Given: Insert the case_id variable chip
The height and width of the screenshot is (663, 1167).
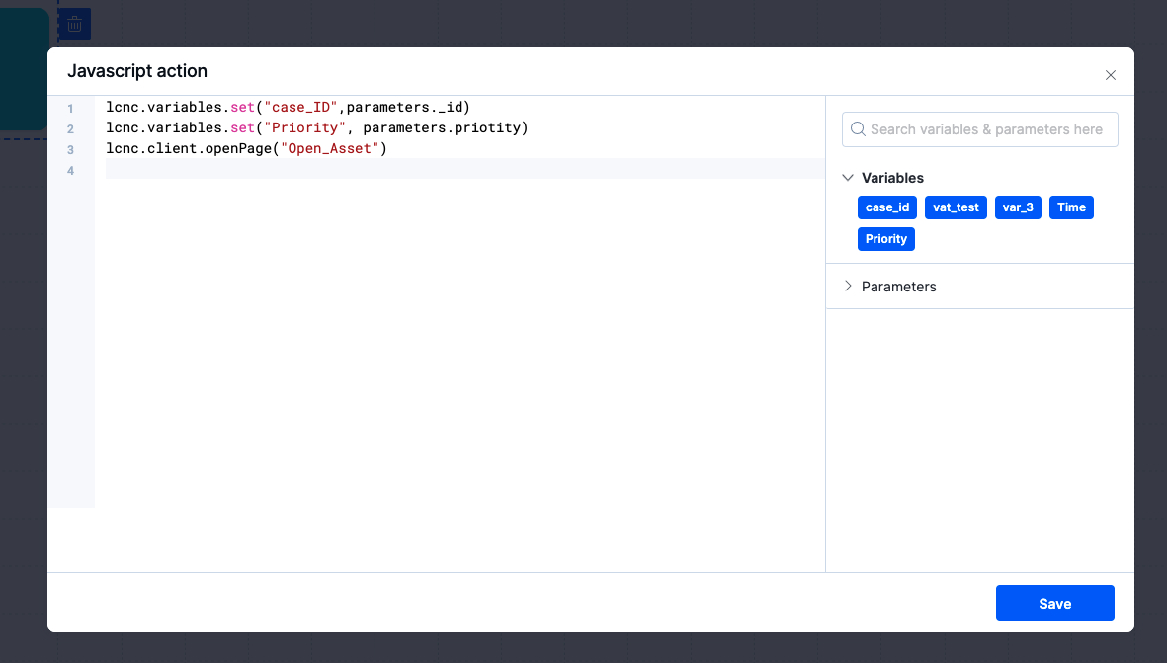Looking at the screenshot, I should coord(886,207).
